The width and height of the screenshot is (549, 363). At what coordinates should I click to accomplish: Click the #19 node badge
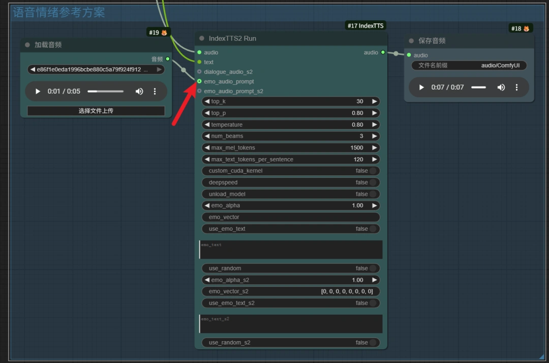point(158,33)
